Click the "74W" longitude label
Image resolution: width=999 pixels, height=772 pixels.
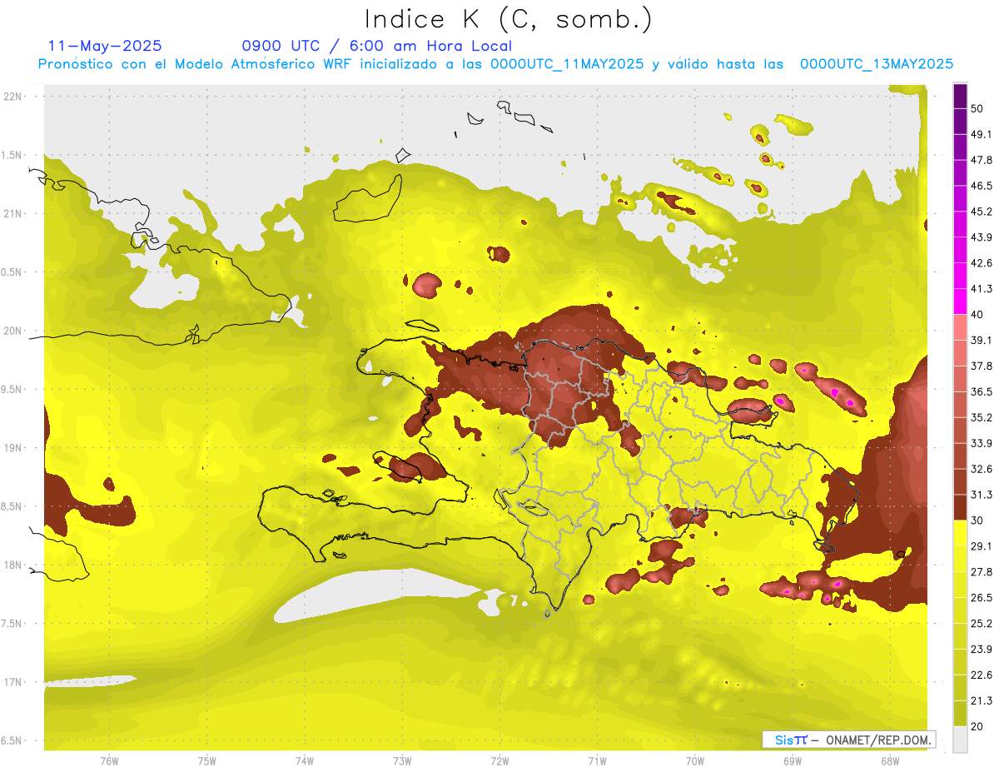tap(305, 760)
